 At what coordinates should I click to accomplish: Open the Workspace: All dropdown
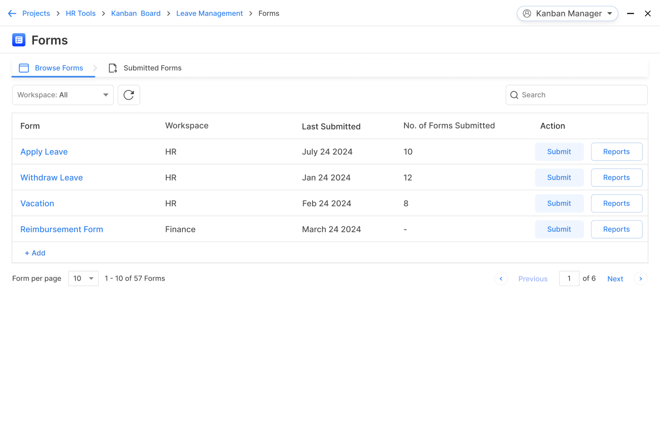pos(63,95)
